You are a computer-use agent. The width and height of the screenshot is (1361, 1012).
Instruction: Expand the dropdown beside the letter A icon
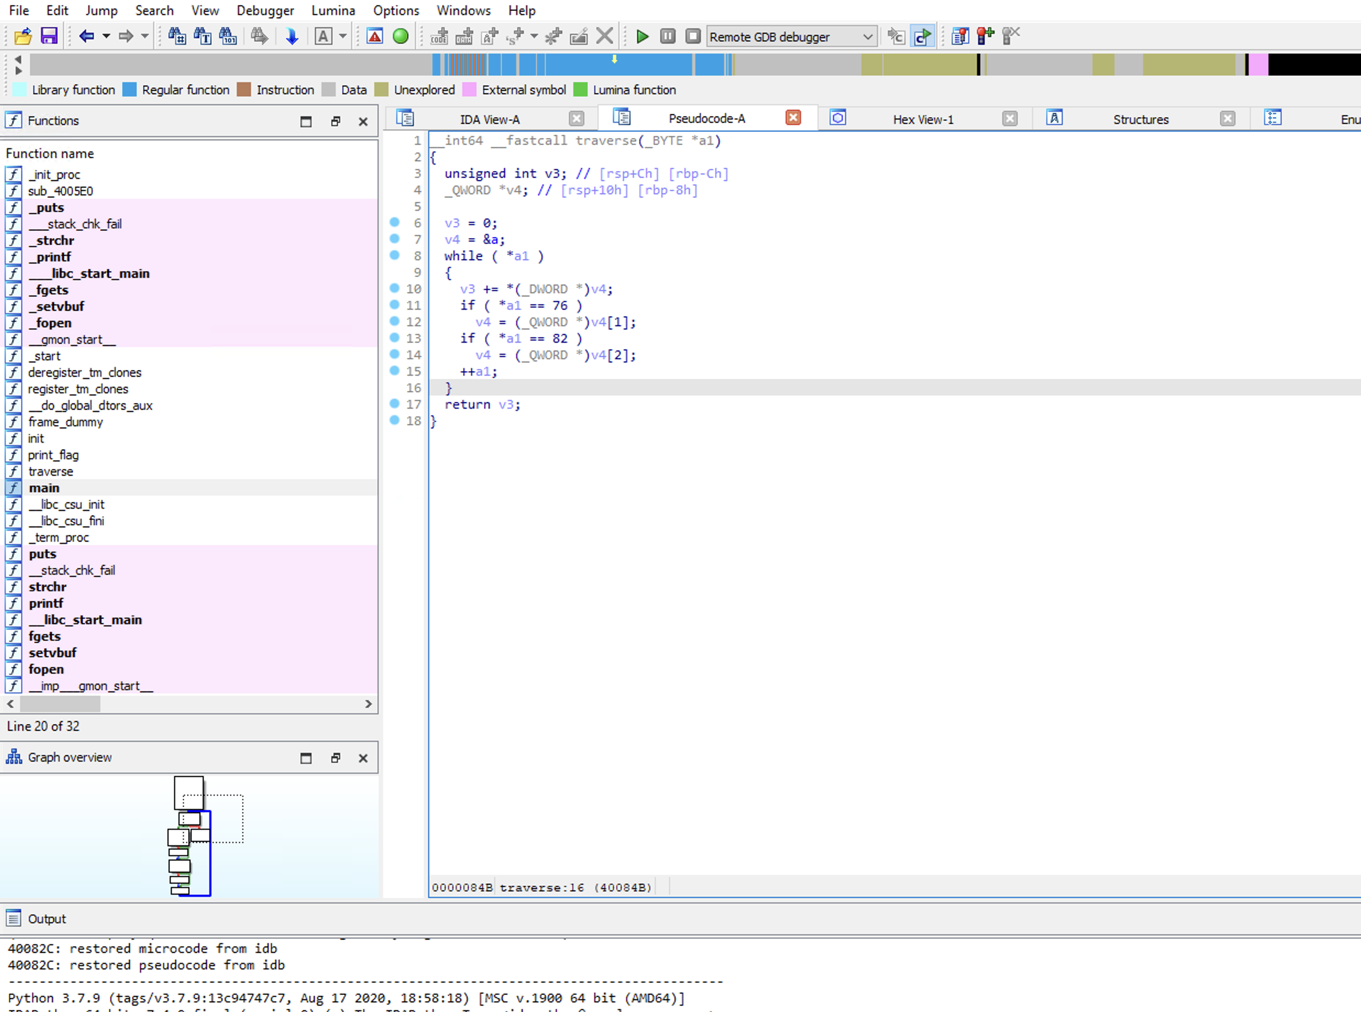pos(343,36)
